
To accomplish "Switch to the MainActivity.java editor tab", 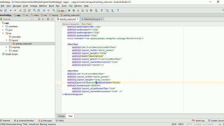I will click(92, 19).
